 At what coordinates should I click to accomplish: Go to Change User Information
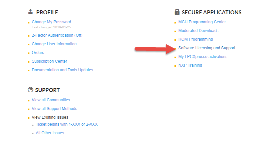54,44
